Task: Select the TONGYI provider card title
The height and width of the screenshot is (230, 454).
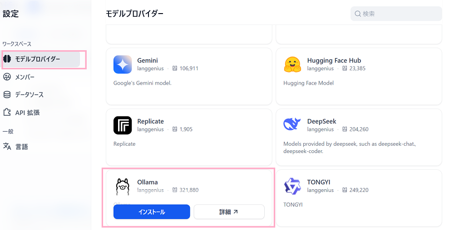Action: point(319,182)
